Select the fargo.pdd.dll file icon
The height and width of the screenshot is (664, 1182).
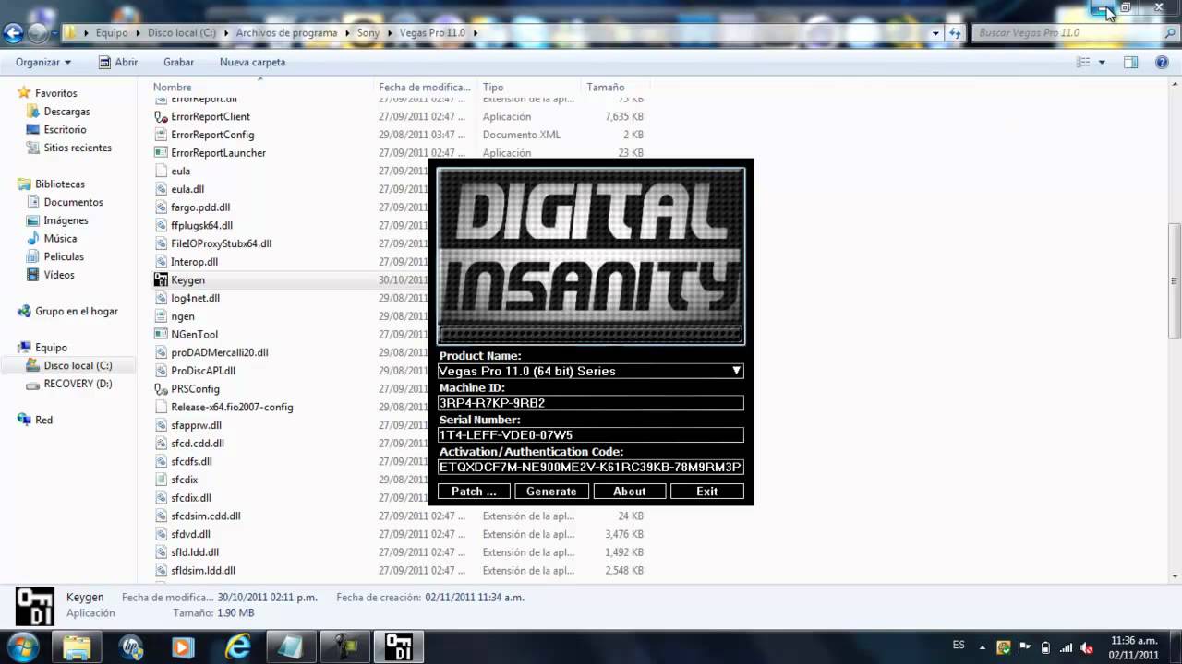pyautogui.click(x=161, y=207)
